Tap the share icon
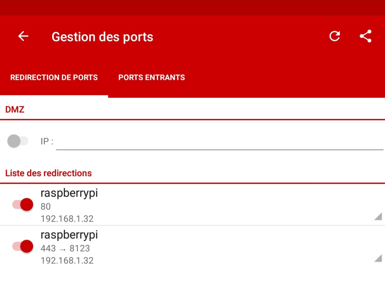This screenshot has height=284, width=385. (x=366, y=36)
